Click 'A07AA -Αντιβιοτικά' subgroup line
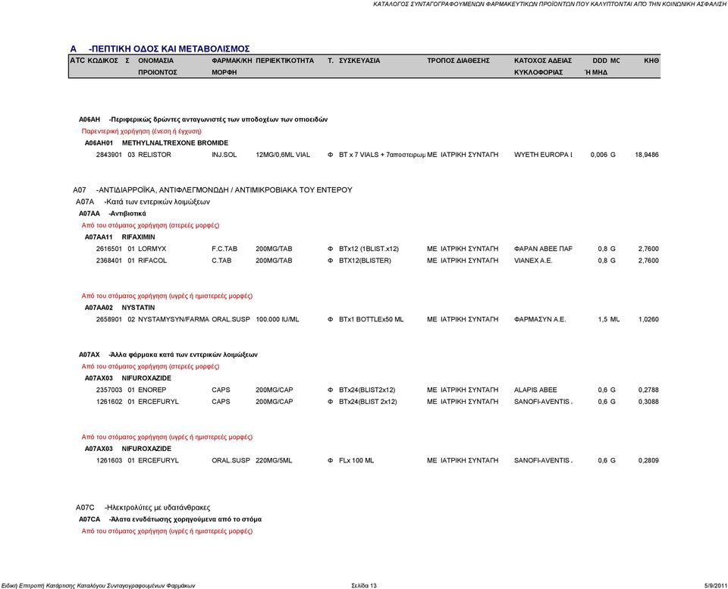728x589 pixels. click(x=112, y=214)
